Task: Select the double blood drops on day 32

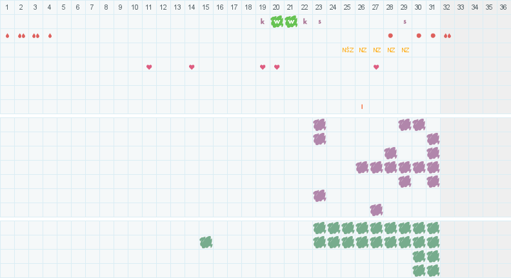Action: coord(447,35)
